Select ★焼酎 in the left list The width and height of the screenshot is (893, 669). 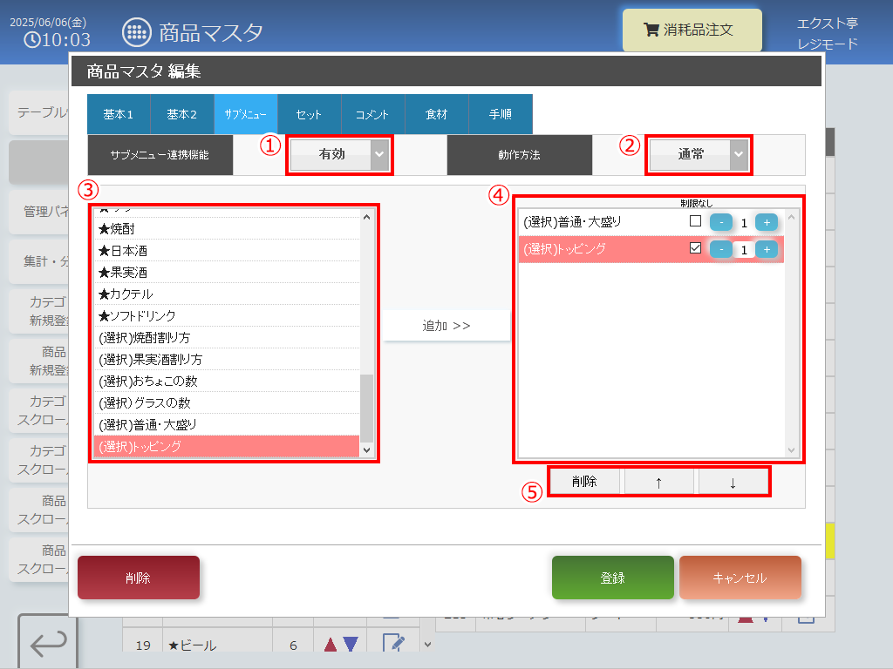coord(227,229)
